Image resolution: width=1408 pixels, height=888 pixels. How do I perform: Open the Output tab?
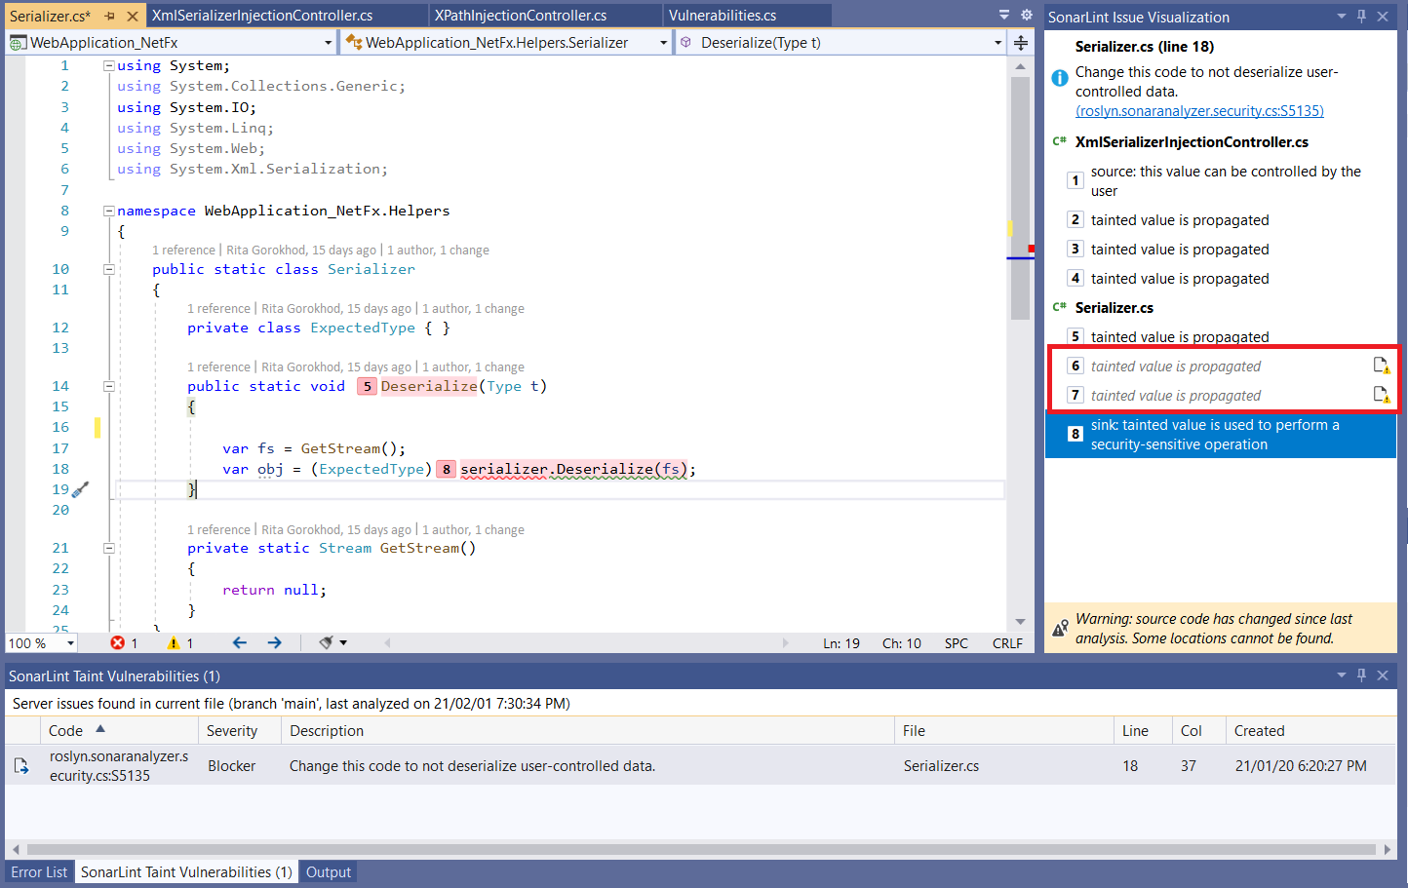(x=329, y=872)
